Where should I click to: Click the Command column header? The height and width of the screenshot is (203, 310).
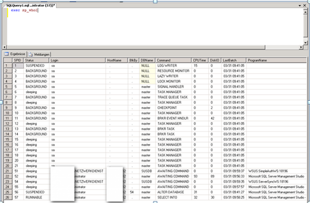click(173, 60)
